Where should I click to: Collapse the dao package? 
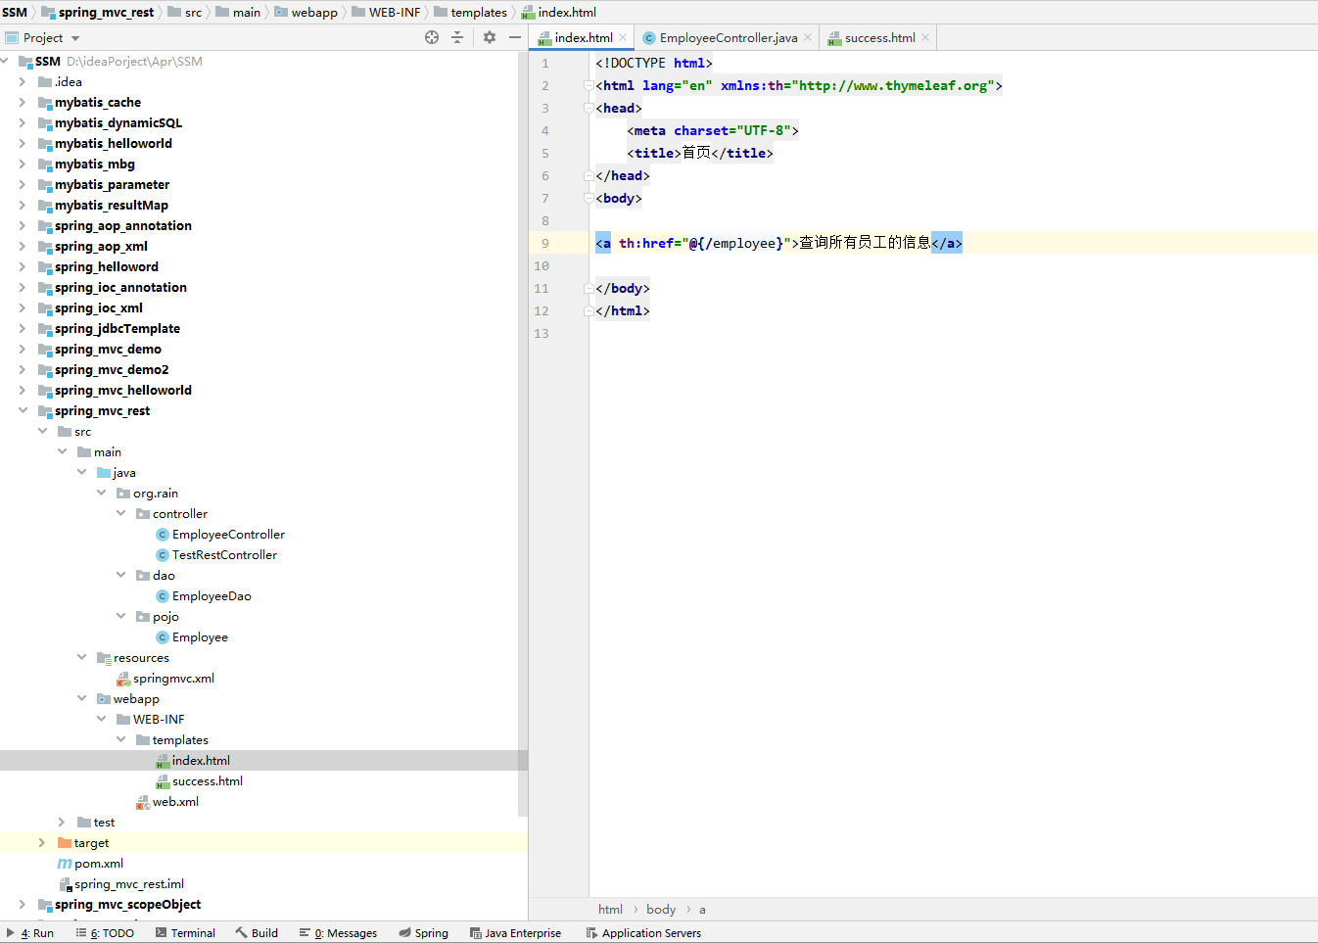pos(121,575)
